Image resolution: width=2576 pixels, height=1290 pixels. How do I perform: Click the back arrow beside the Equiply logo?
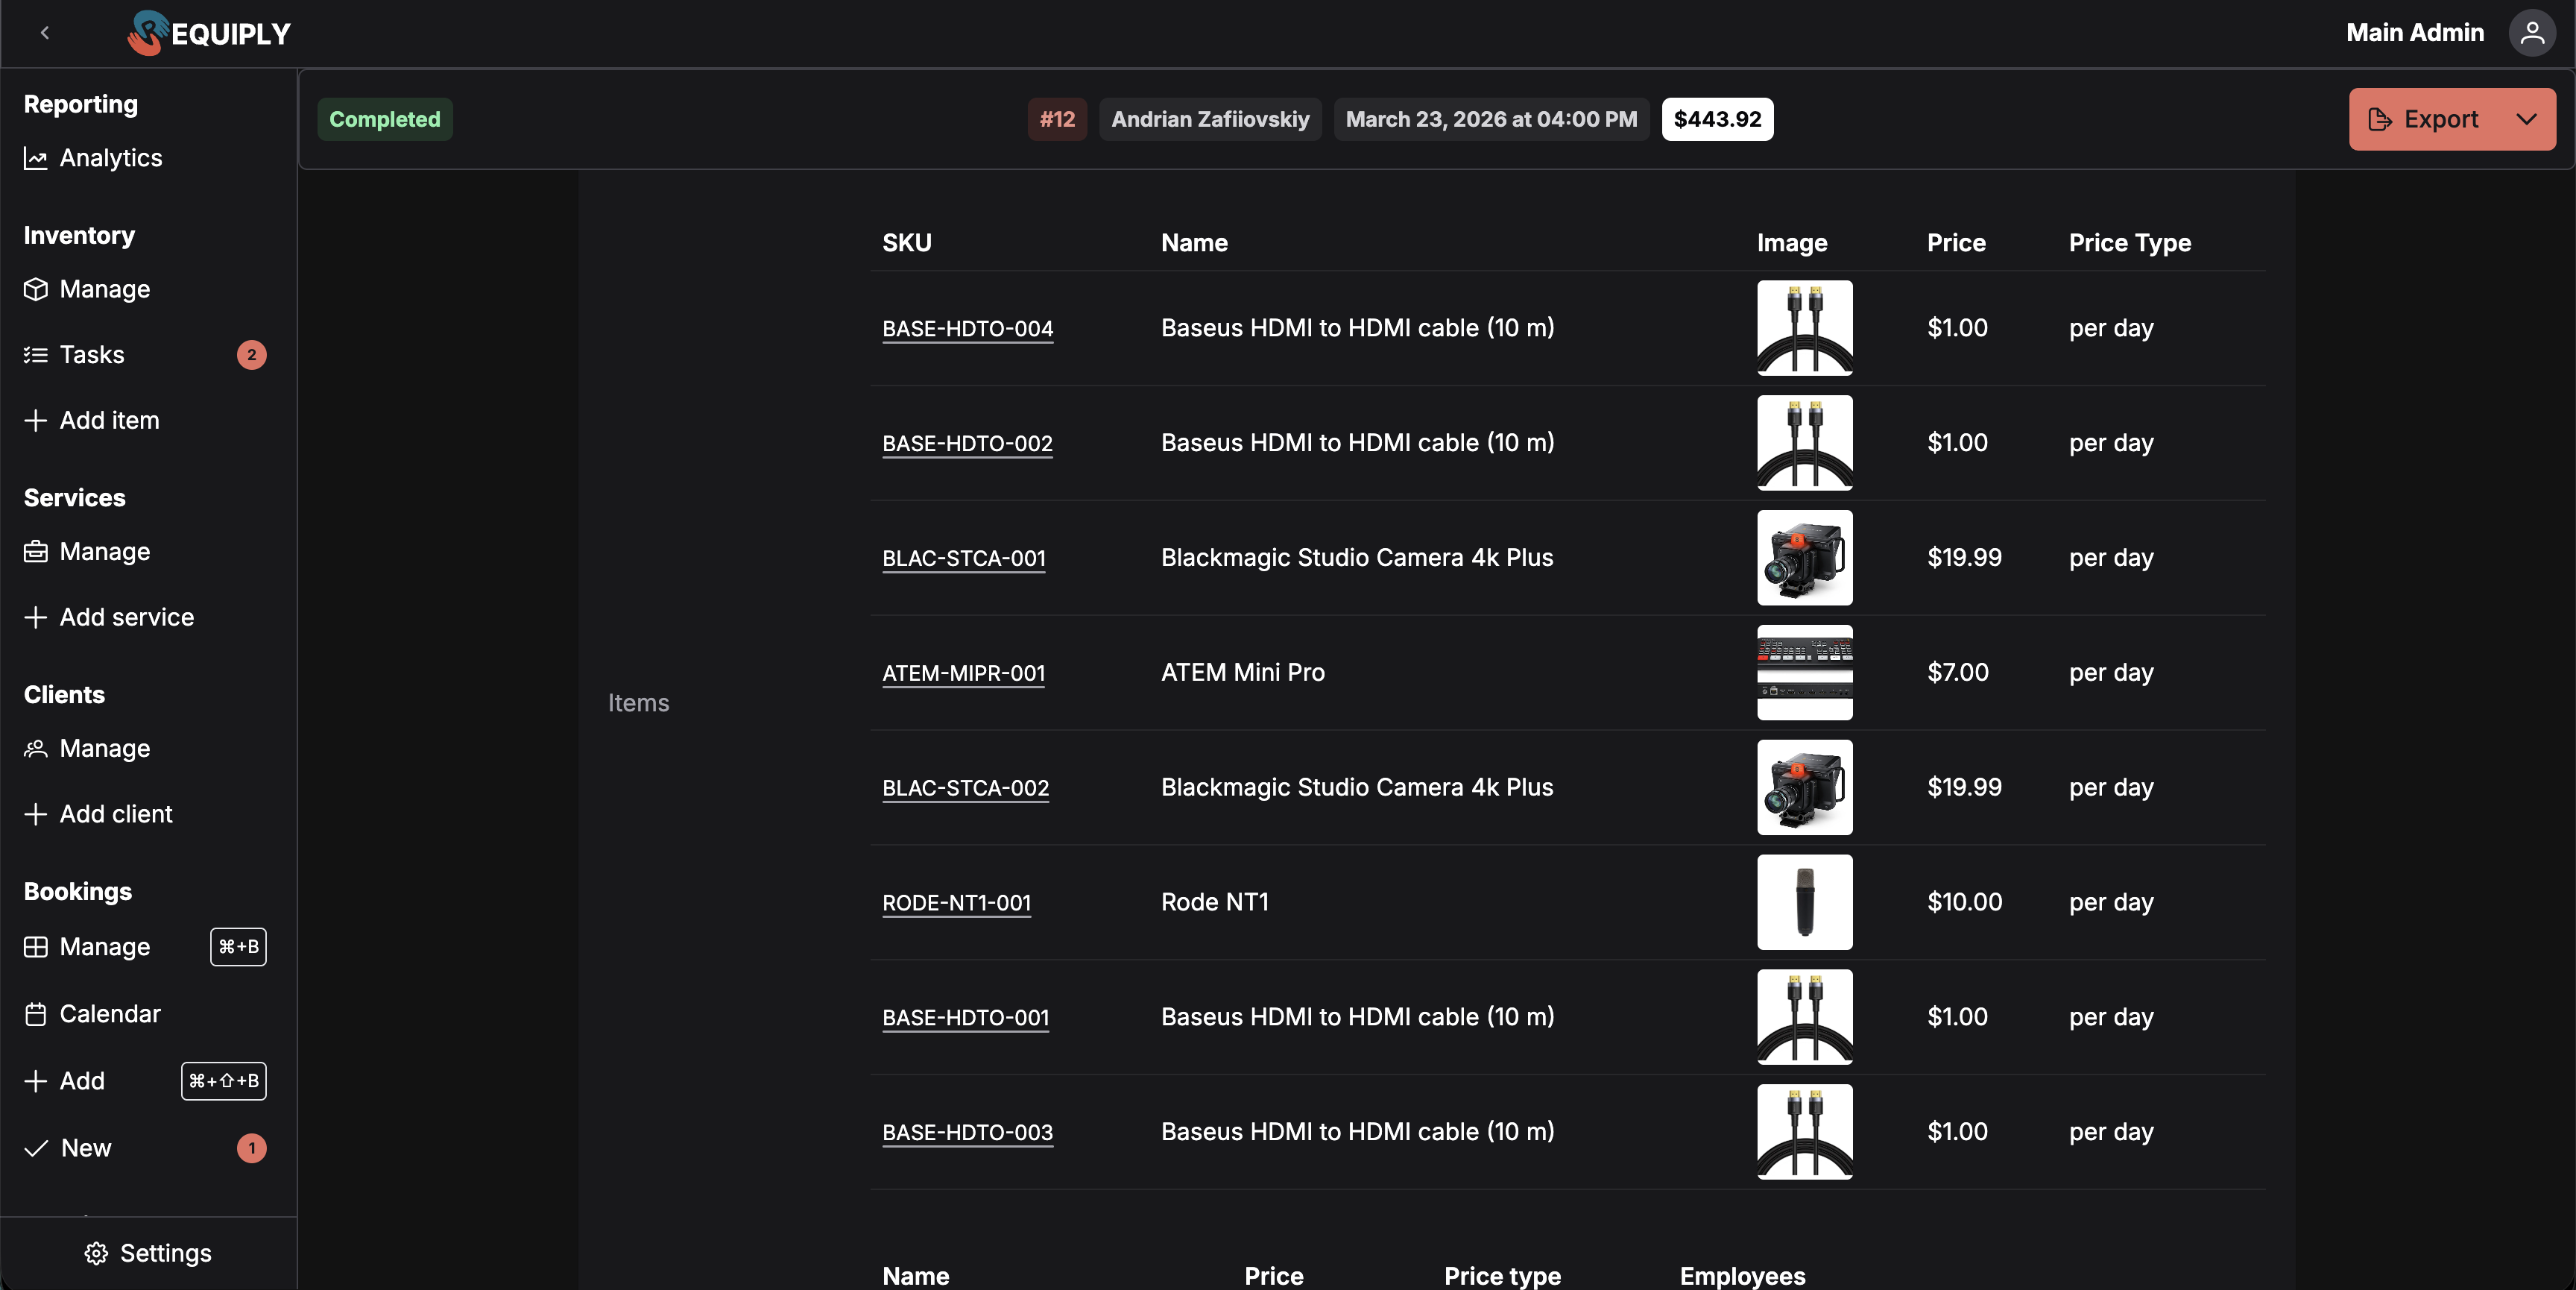click(x=45, y=33)
